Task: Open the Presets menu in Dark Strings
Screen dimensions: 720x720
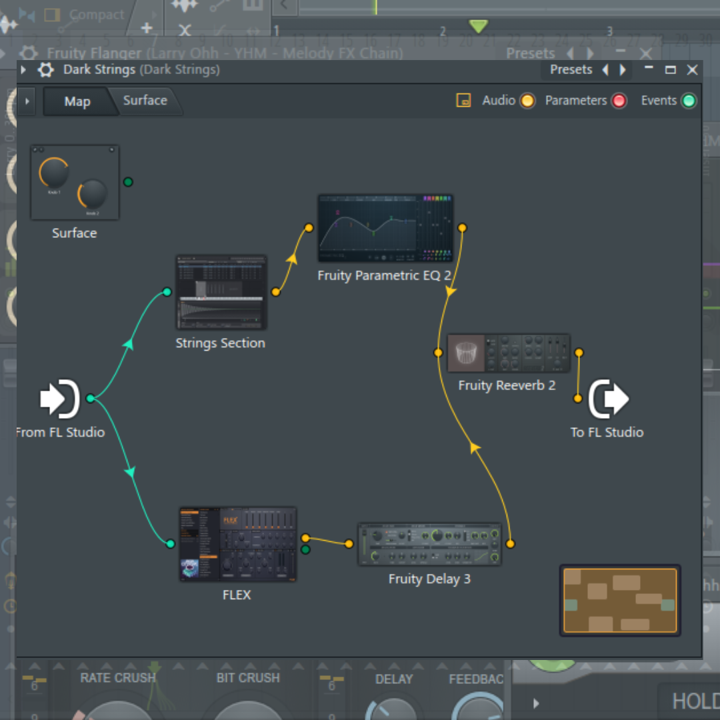Action: click(571, 69)
